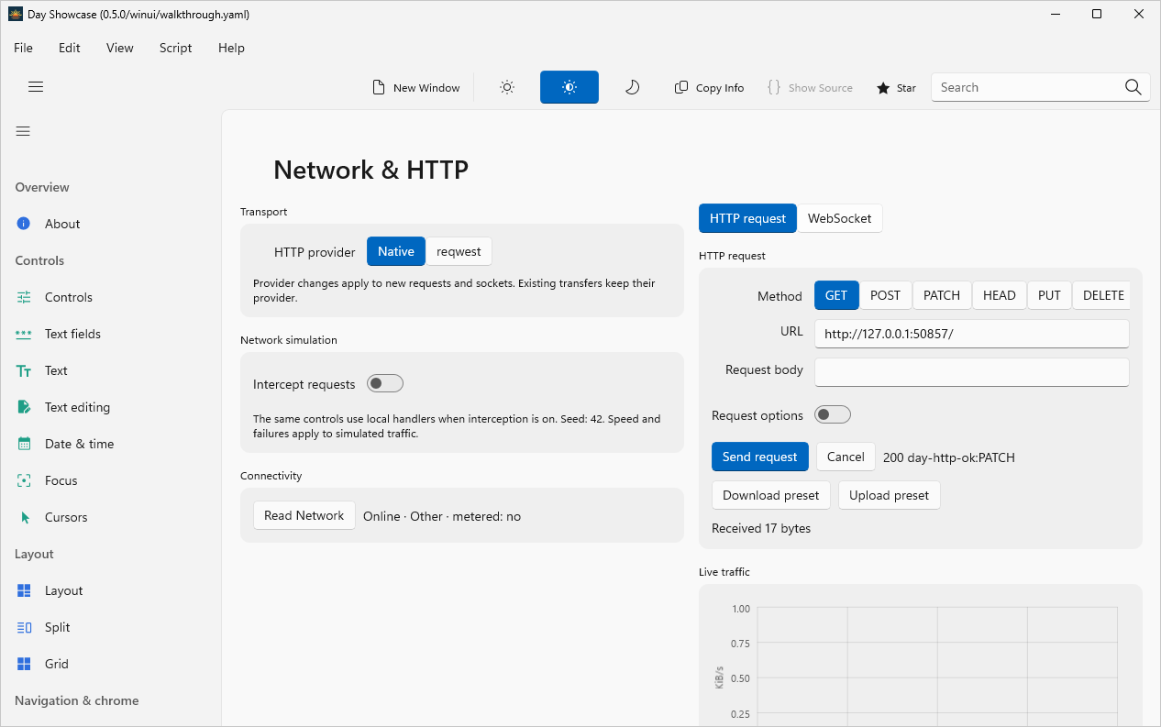Switch to dark theme moon icon

(x=632, y=87)
